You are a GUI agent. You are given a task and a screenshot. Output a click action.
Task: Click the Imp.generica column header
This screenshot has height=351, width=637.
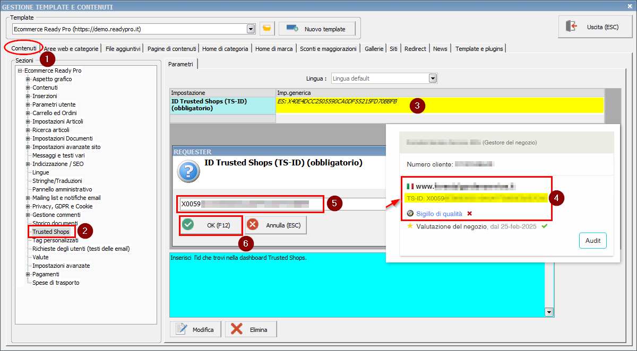(x=440, y=93)
